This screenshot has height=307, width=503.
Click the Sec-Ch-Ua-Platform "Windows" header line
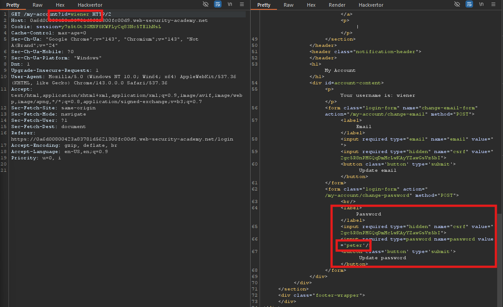56,58
